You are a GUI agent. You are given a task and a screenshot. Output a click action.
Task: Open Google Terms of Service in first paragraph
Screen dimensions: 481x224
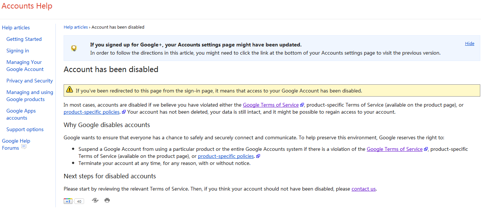[x=271, y=105]
